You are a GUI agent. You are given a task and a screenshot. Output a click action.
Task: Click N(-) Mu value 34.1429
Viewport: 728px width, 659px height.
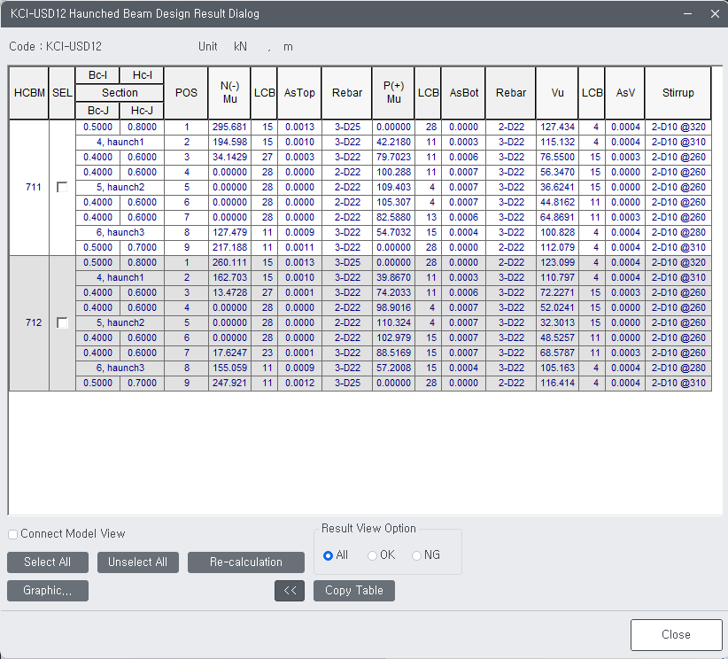[229, 157]
